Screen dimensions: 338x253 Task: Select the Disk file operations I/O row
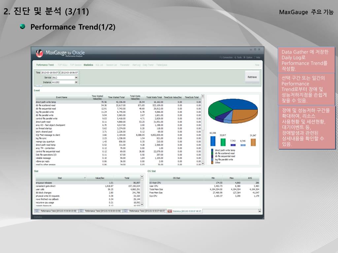pyautogui.click(x=118, y=155)
